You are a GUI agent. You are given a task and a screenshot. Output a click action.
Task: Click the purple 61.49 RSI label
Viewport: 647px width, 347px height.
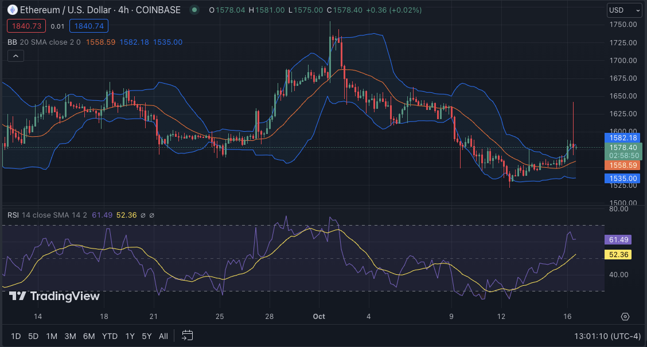tap(618, 240)
